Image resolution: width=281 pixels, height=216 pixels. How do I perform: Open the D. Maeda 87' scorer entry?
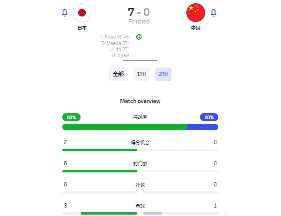pyautogui.click(x=115, y=43)
